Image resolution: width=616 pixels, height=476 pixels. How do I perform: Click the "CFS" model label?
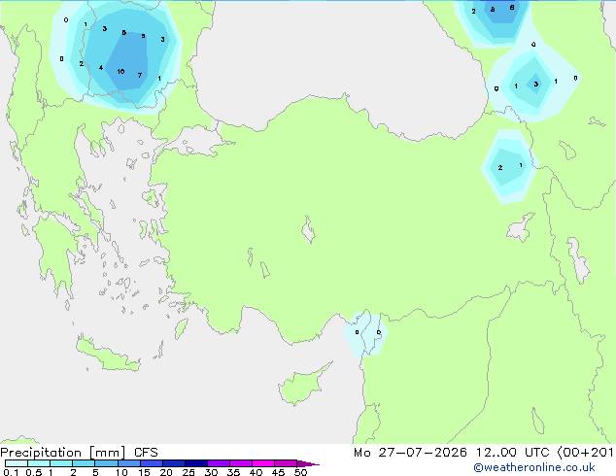146,453
